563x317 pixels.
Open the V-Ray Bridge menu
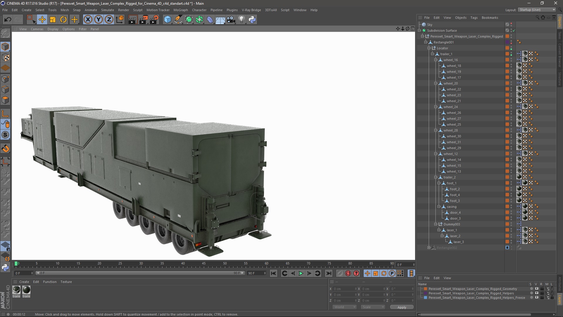pos(251,10)
